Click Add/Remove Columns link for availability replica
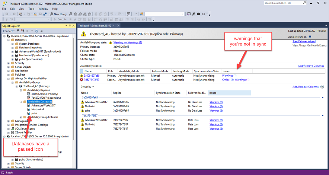 click(311, 66)
